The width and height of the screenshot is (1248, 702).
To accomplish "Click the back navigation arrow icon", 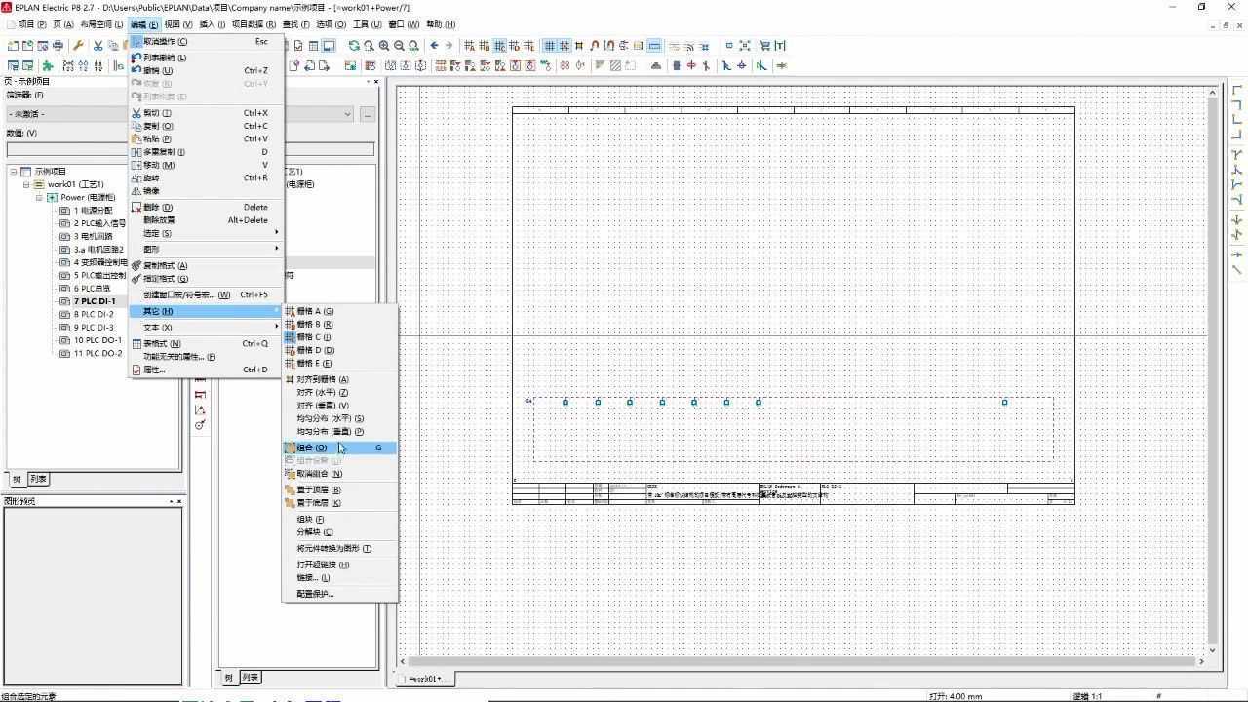I will [434, 45].
